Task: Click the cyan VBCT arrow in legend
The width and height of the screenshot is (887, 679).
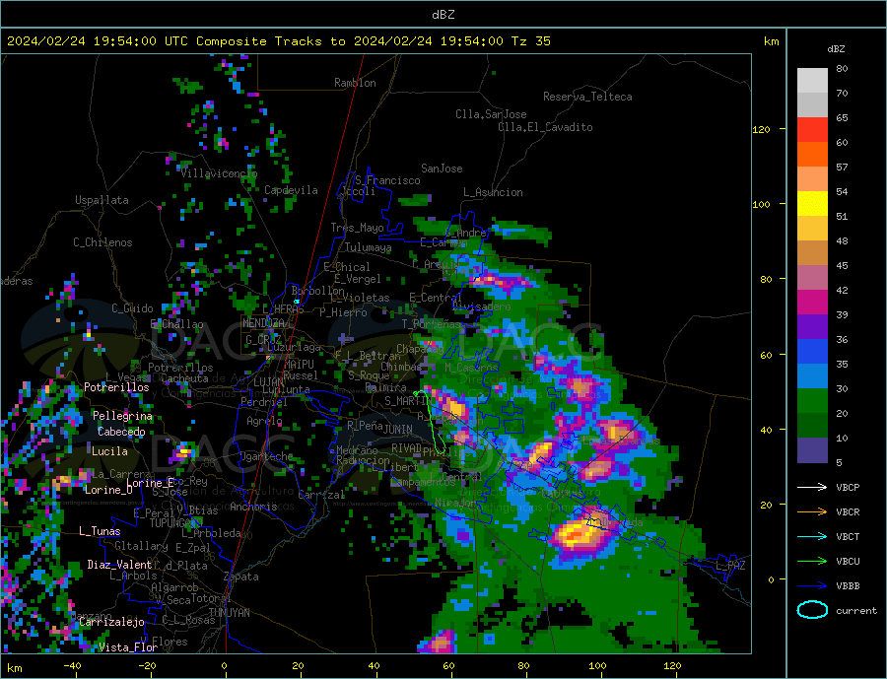Action: [812, 536]
